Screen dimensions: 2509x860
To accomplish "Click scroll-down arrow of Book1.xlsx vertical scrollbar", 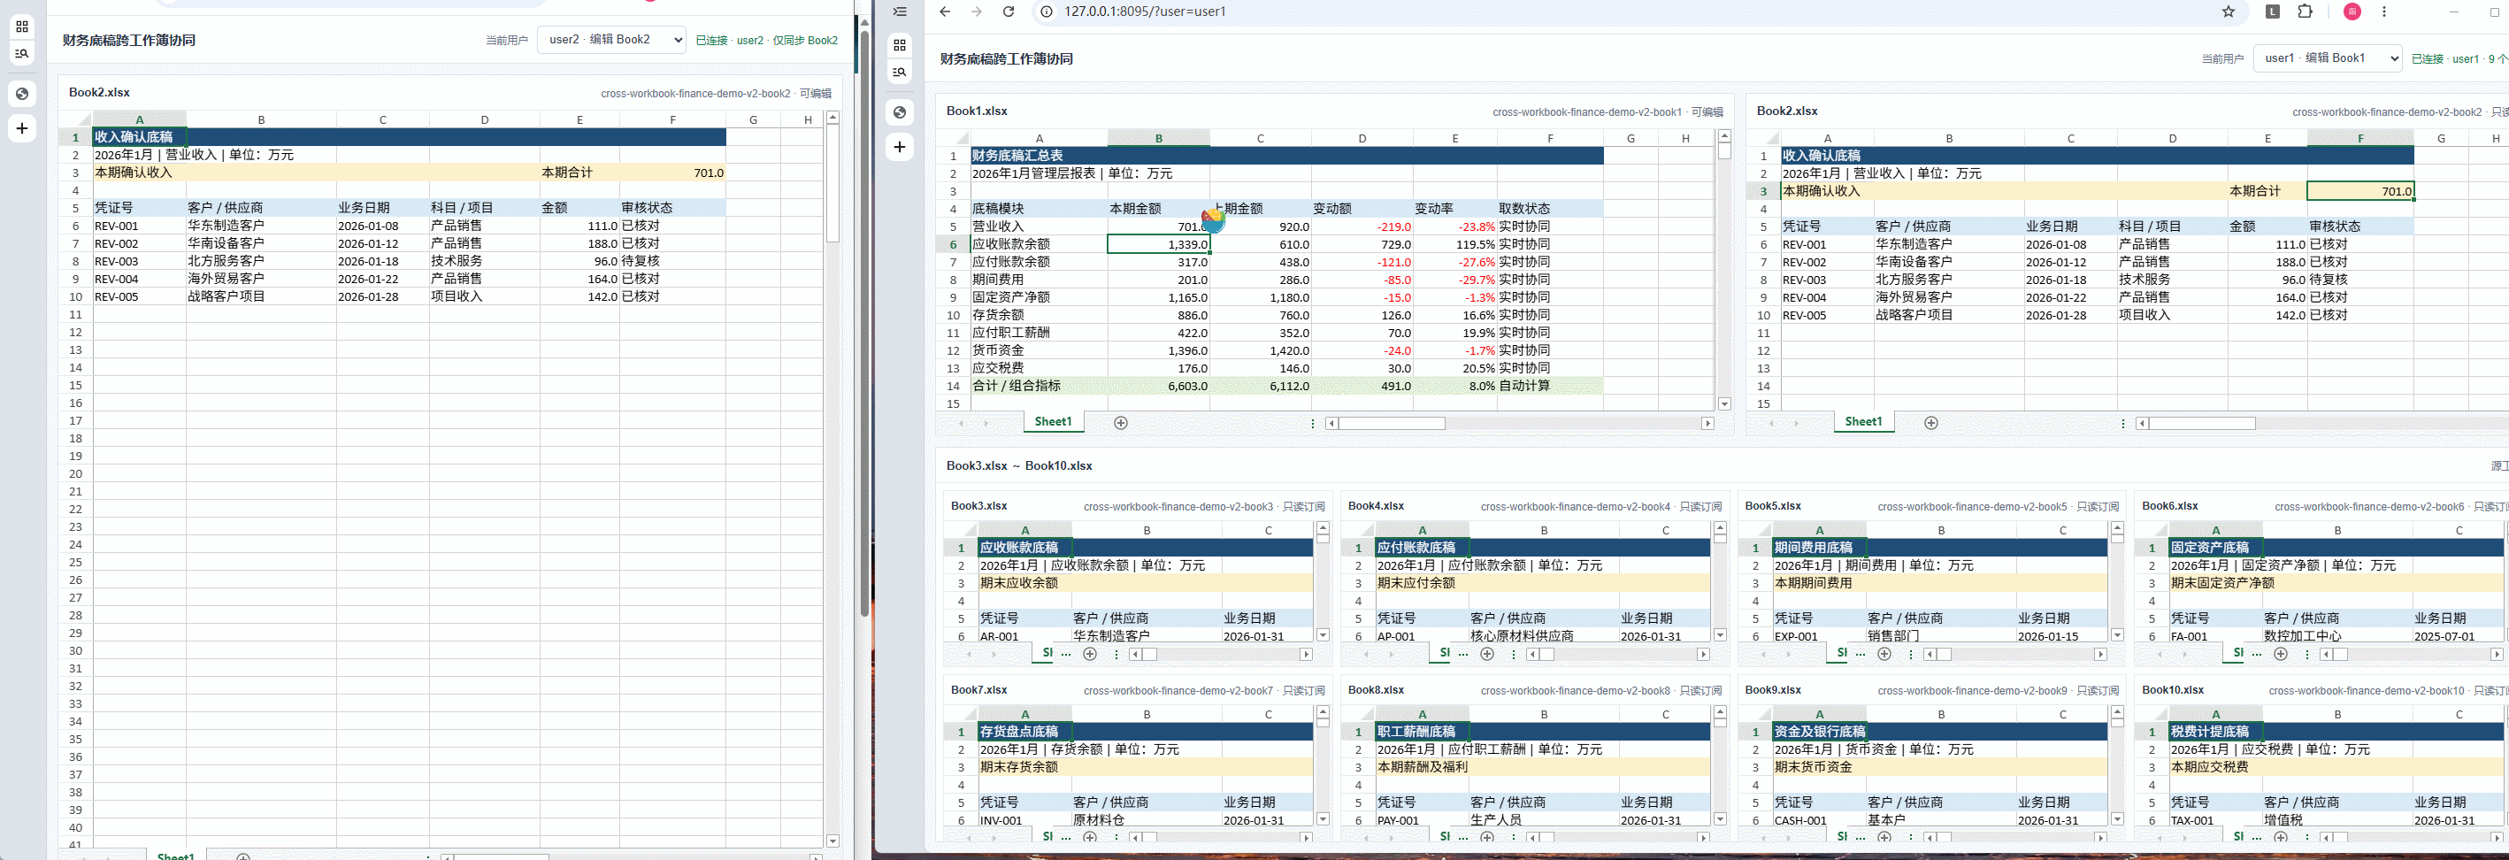I will coord(1724,403).
